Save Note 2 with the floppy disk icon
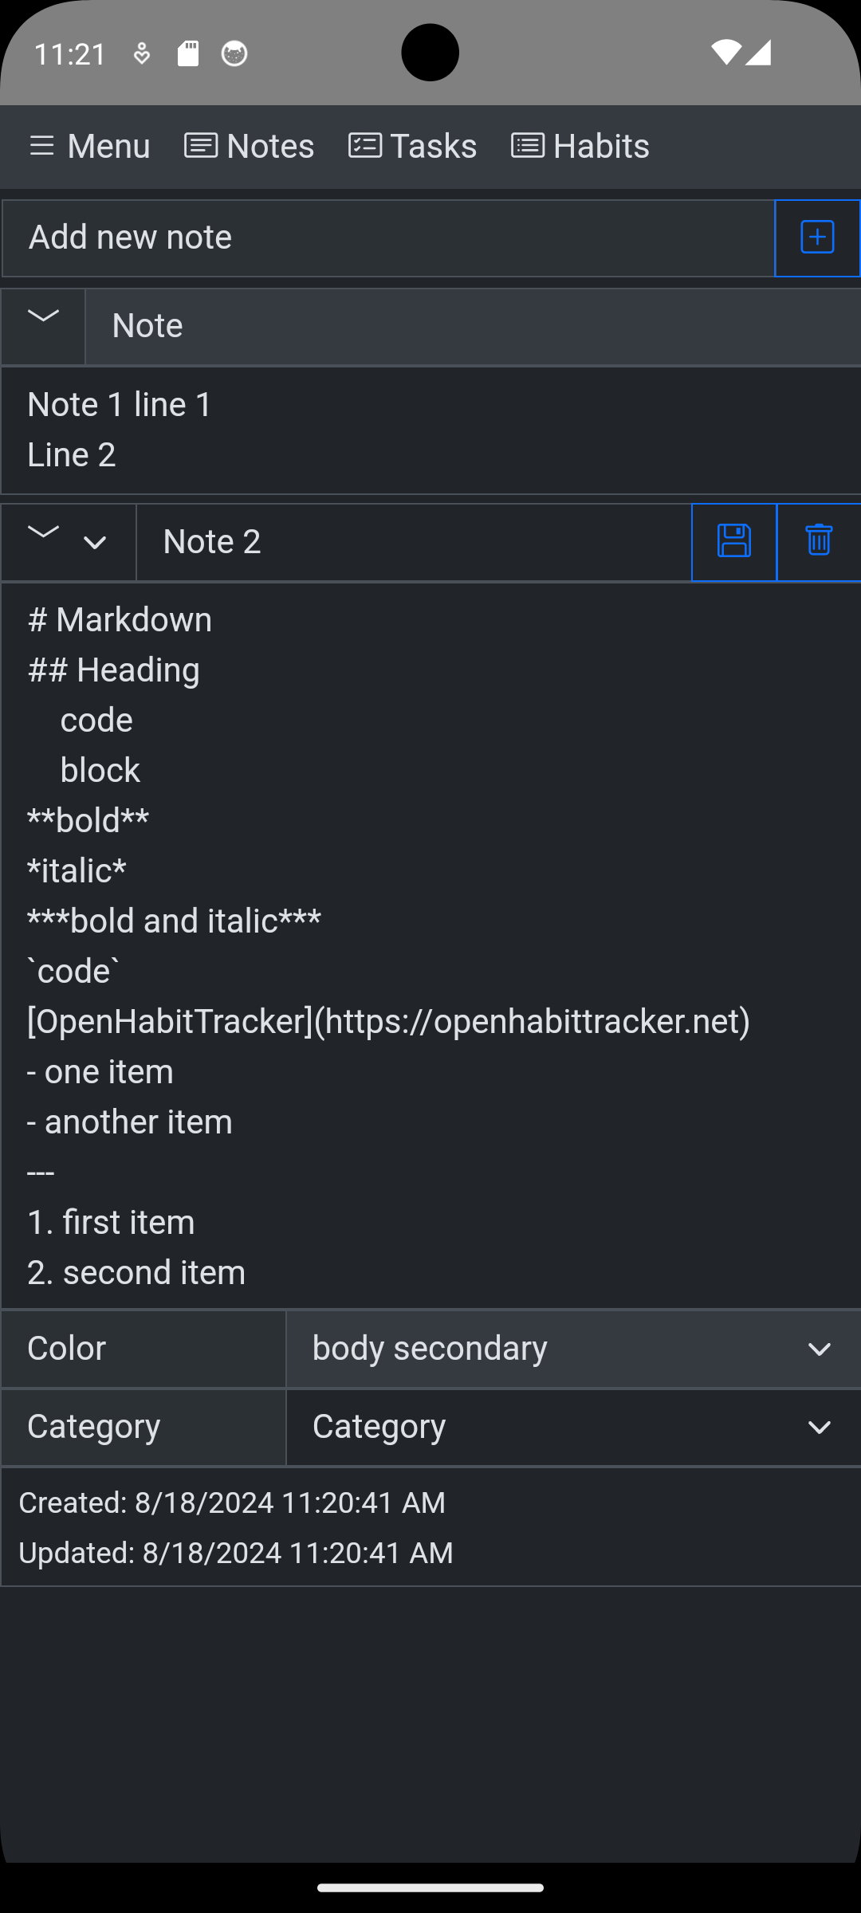 click(733, 542)
